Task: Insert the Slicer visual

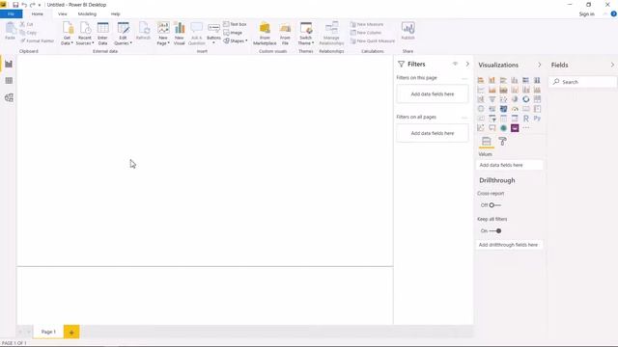Action: (492, 119)
